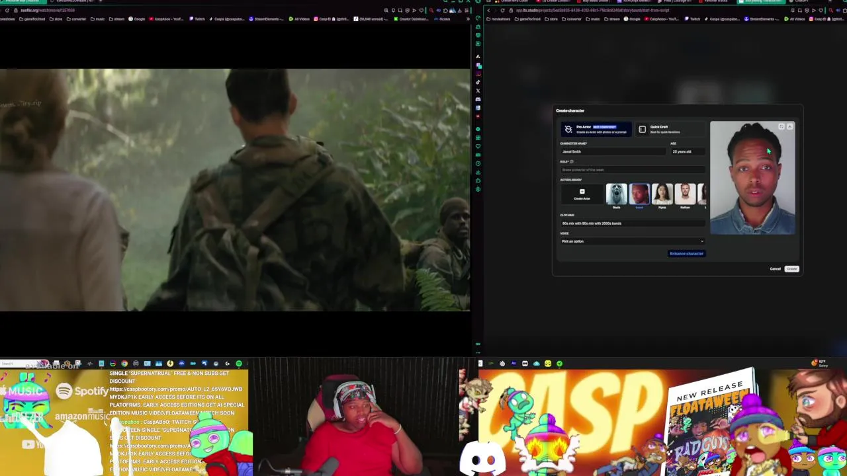
Task: Open the TikTok icon in browser sidebar
Action: tap(478, 82)
